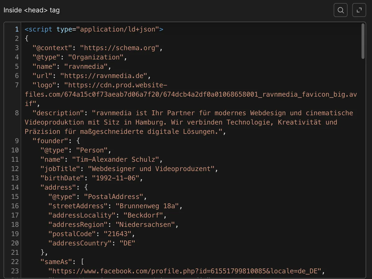Click the "description" key on line 8
Screen dimensions: 372x279
pos(58,113)
